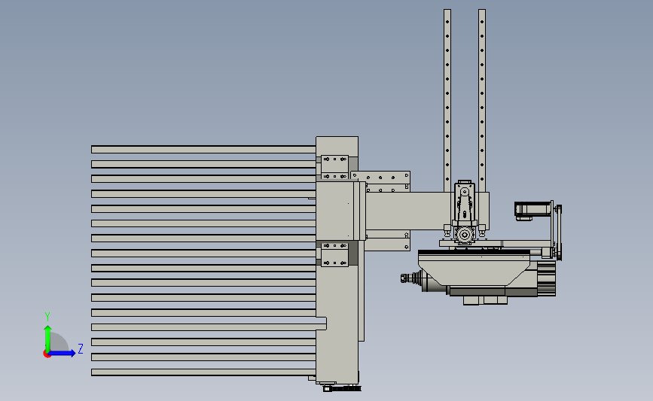This screenshot has height=401, width=653.
Task: Select the round gear reducer below the rails
Action: click(x=465, y=235)
